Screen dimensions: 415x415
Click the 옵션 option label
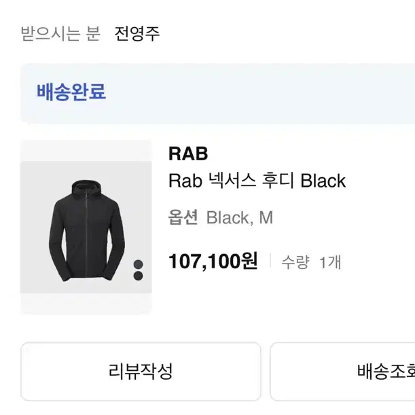pos(183,217)
